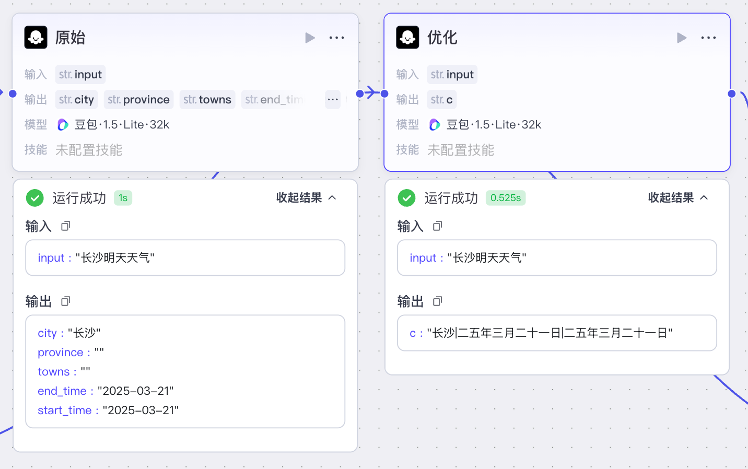Click the 豆包 model icon on 优化 node
Image resolution: width=748 pixels, height=469 pixels.
point(435,125)
